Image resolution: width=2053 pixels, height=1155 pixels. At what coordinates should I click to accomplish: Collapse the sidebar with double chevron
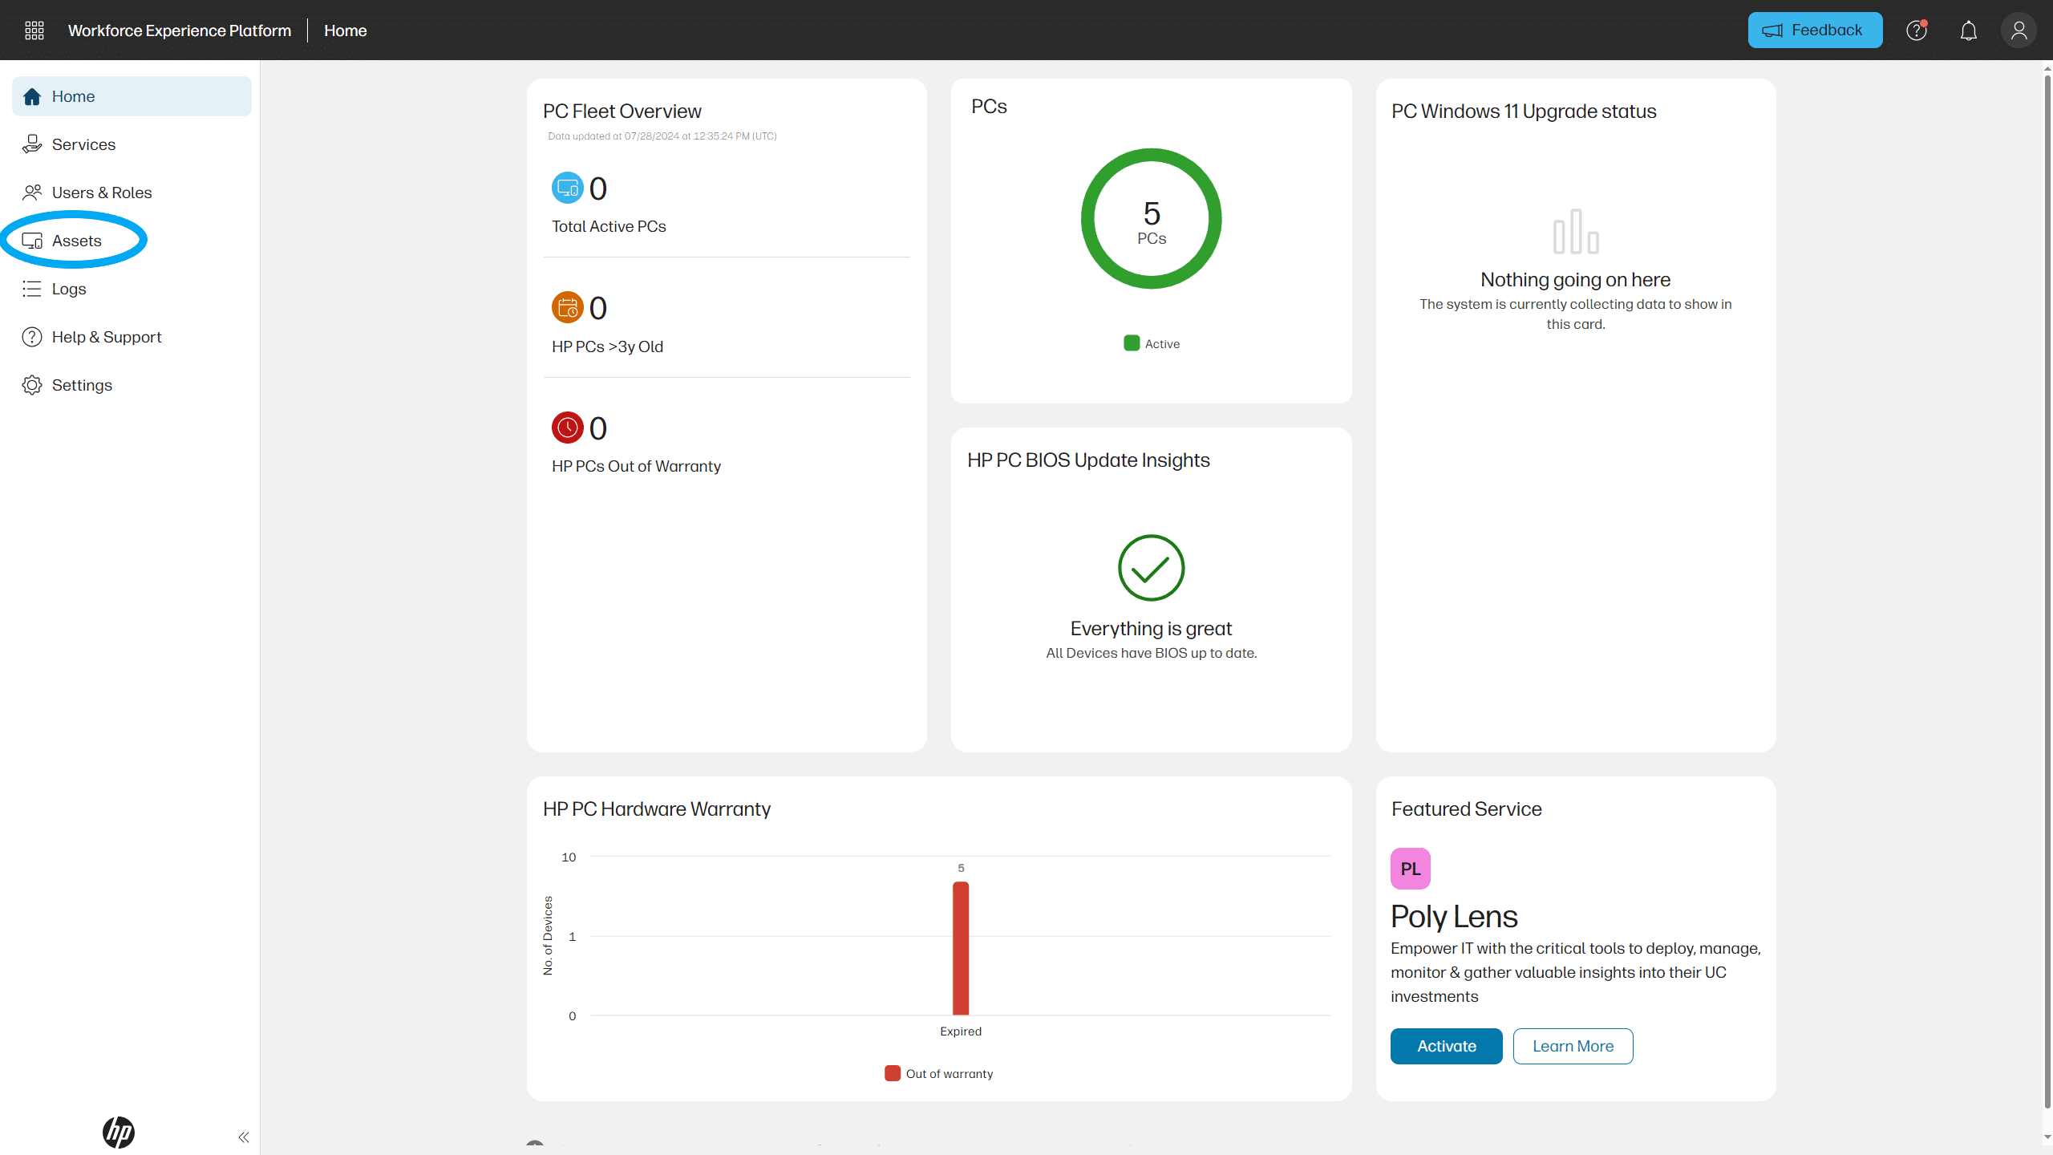pyautogui.click(x=244, y=1137)
